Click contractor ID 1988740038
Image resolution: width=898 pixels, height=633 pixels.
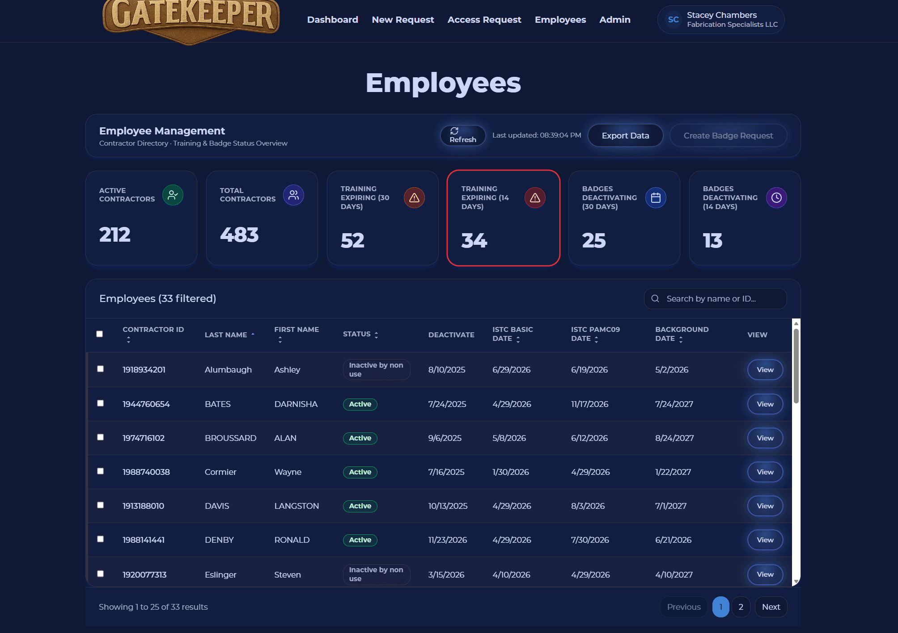pyautogui.click(x=146, y=472)
